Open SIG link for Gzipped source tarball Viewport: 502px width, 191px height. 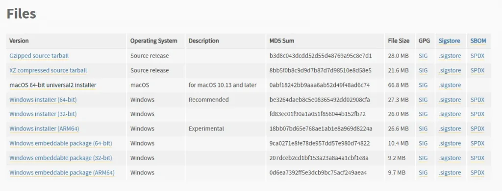click(423, 56)
